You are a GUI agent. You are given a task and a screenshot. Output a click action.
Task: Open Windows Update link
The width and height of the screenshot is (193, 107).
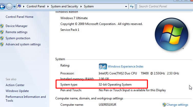pos(17,91)
